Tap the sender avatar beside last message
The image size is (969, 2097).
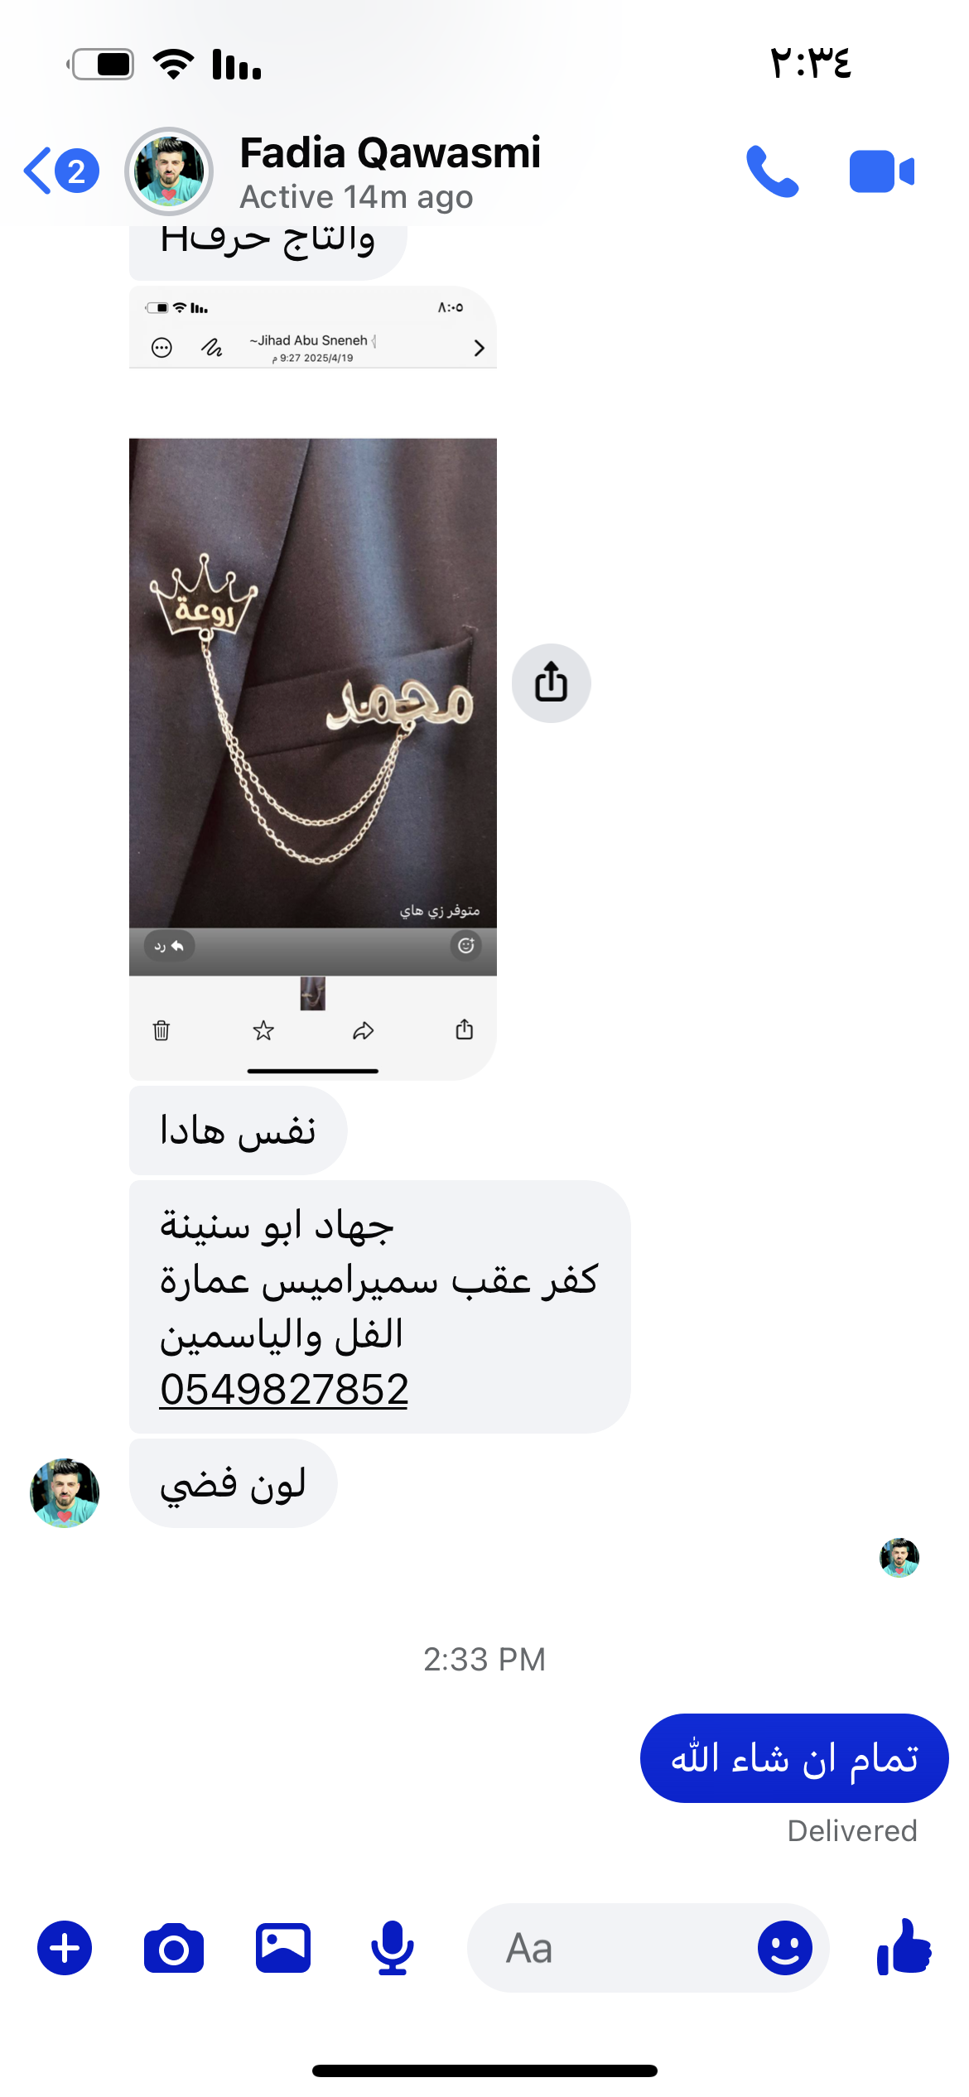click(65, 1492)
